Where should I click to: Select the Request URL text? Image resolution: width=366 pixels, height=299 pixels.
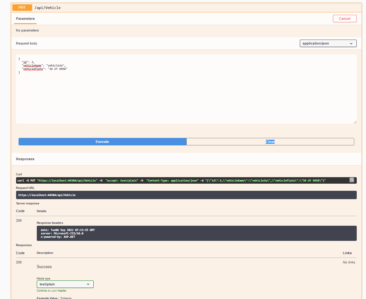47,195
